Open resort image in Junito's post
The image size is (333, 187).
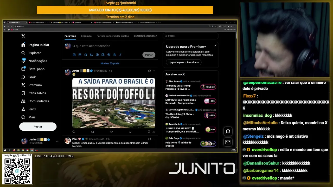pyautogui.click(x=114, y=103)
